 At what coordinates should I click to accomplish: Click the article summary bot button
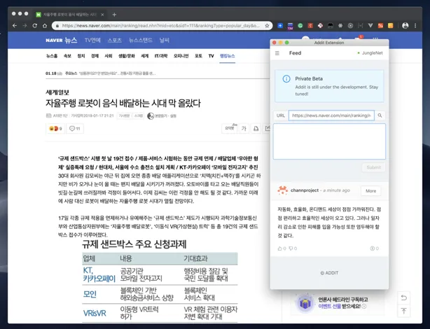(229, 128)
